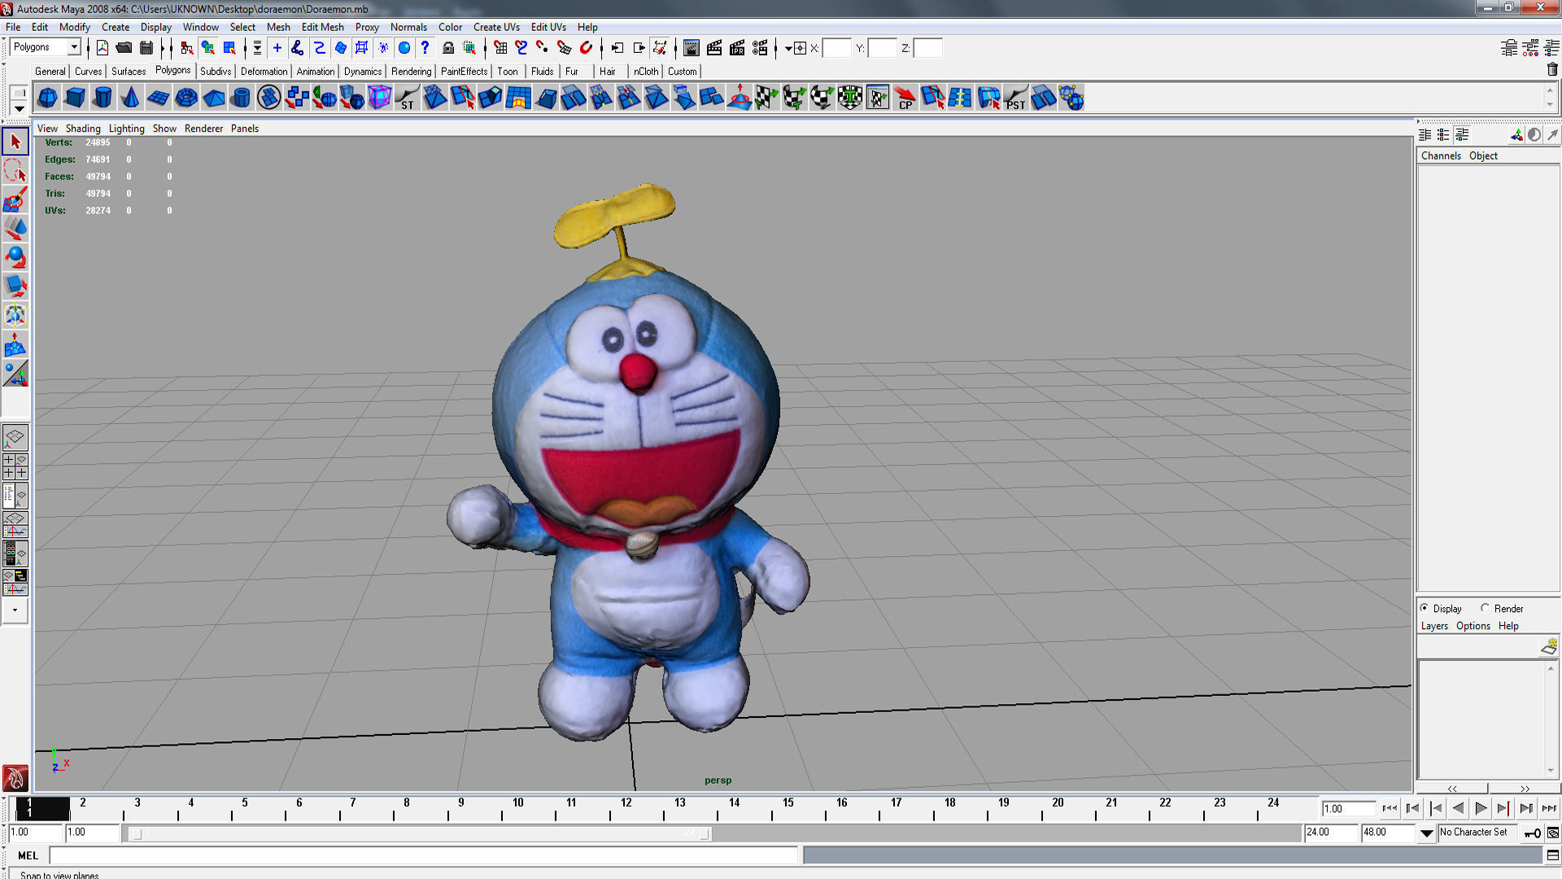Viewport: 1562px width, 879px height.
Task: Click the Sculpt Geometry ST shelf icon
Action: coord(407,98)
